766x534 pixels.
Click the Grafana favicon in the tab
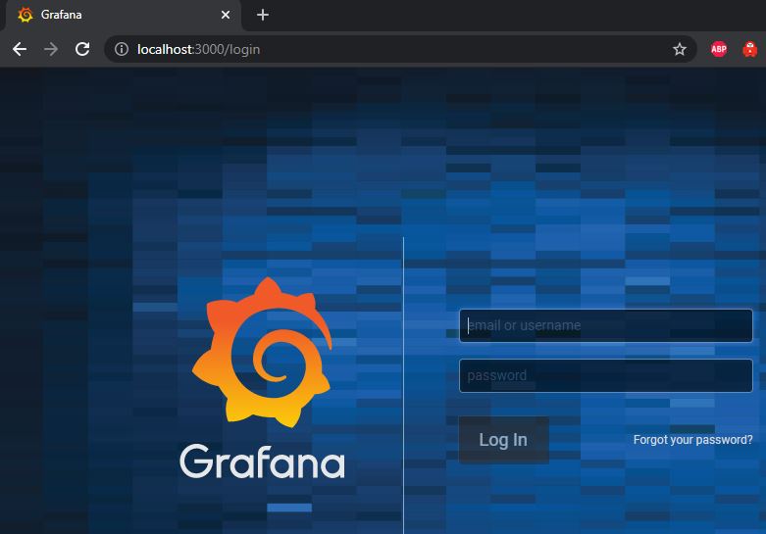[25, 15]
